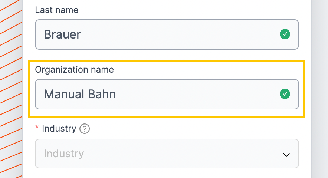Click empty space inside the Industry dropdown
The height and width of the screenshot is (178, 328).
point(182,154)
